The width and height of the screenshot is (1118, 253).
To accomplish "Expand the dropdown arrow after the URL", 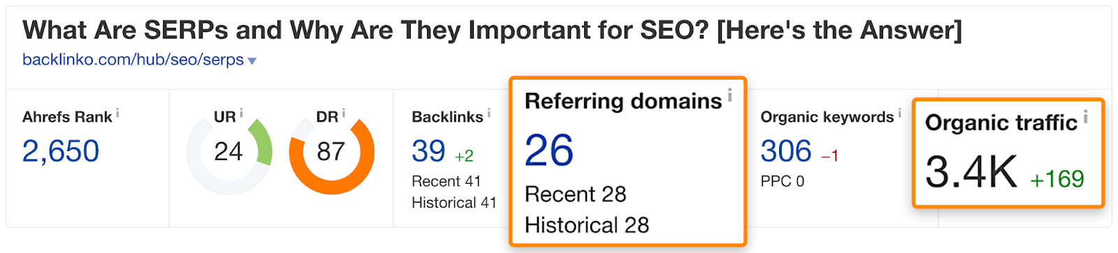I will pos(252,61).
